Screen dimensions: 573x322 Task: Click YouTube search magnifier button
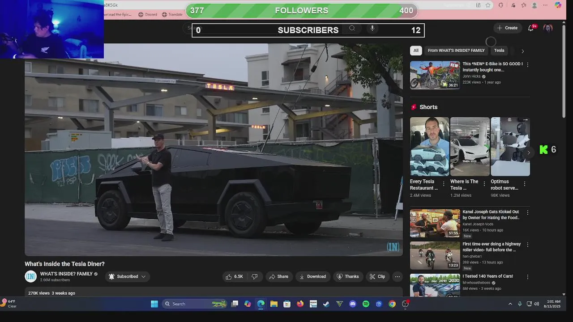352,28
